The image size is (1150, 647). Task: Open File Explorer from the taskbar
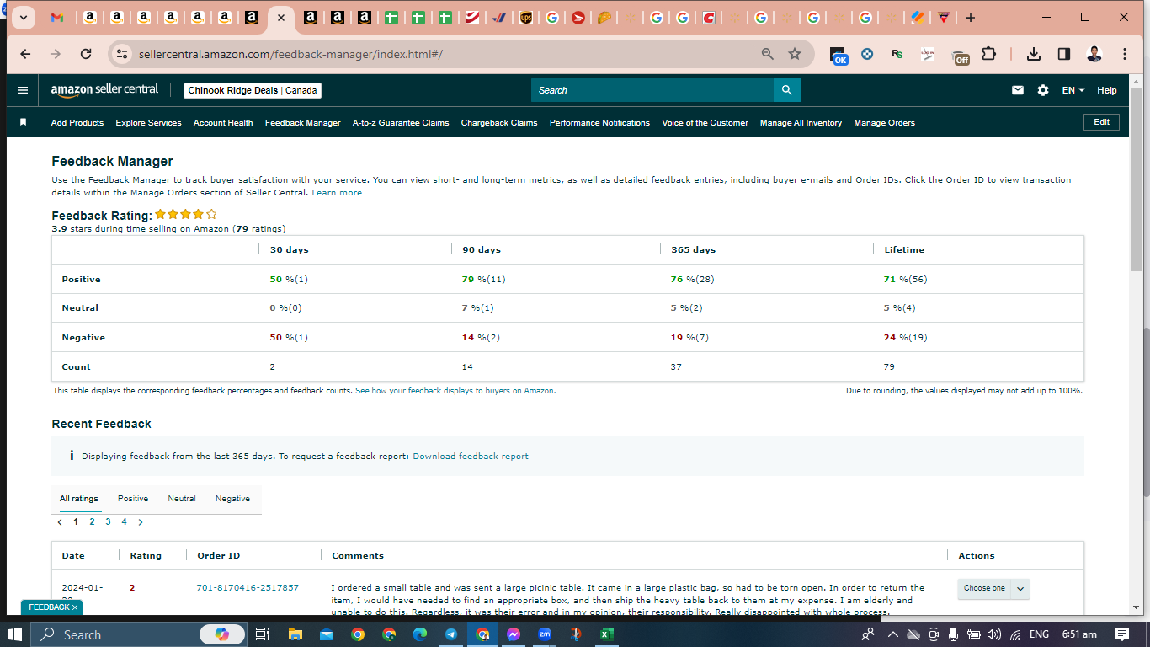(295, 634)
